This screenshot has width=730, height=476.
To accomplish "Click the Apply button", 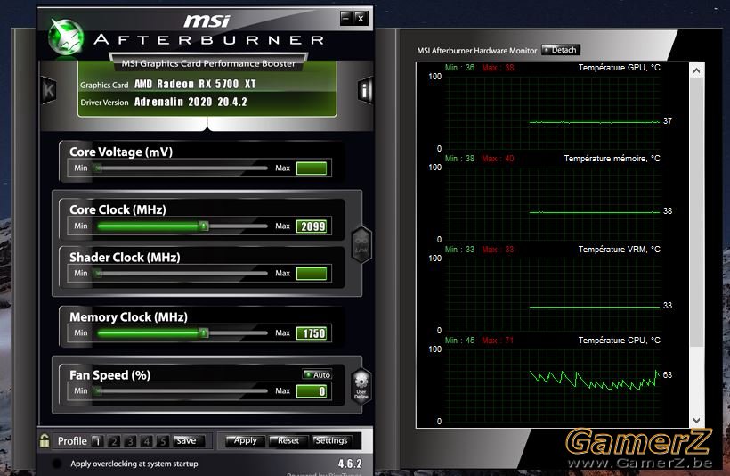I will (246, 440).
